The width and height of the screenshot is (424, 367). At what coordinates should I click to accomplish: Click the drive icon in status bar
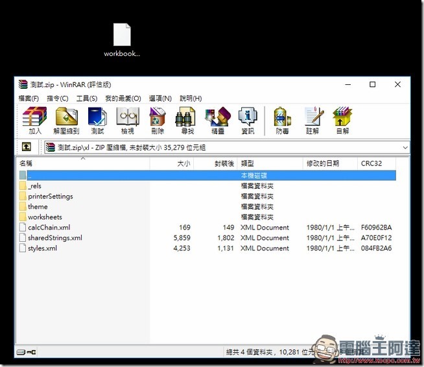[x=21, y=352]
